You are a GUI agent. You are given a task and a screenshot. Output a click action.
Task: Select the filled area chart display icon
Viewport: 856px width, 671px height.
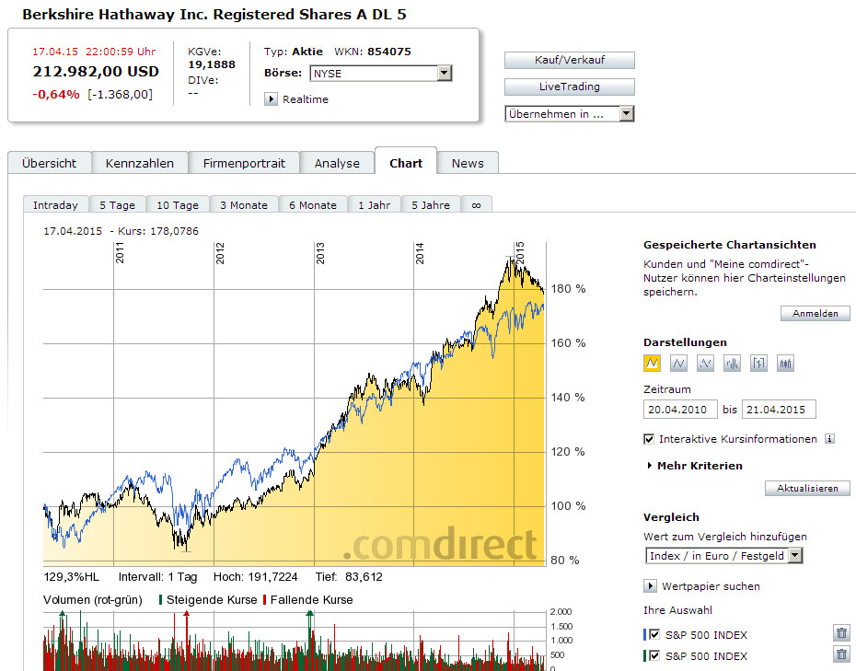click(x=652, y=363)
